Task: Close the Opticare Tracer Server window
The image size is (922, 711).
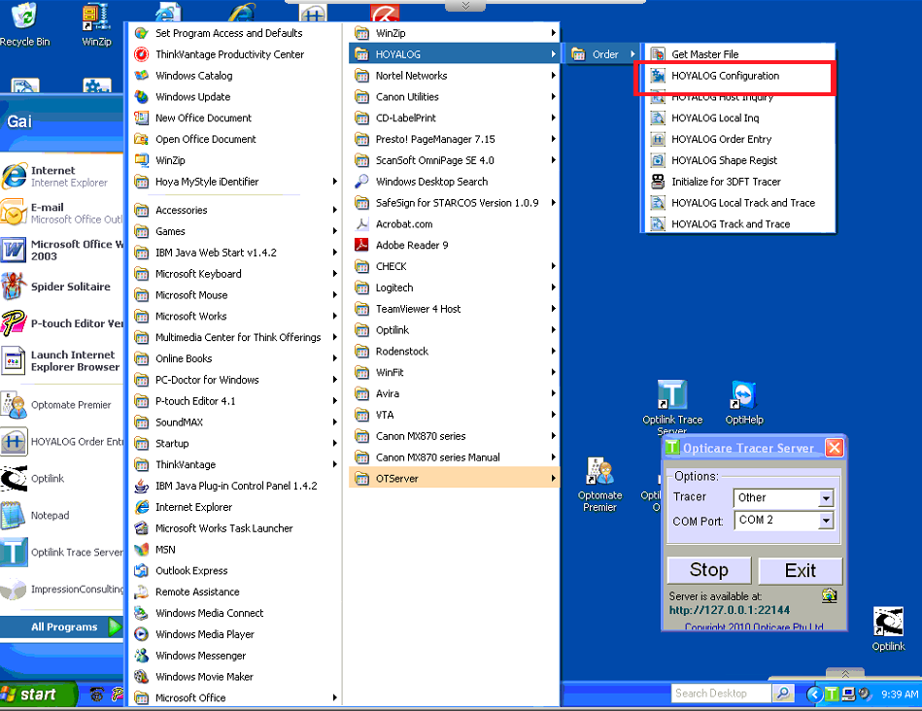Action: coord(834,448)
